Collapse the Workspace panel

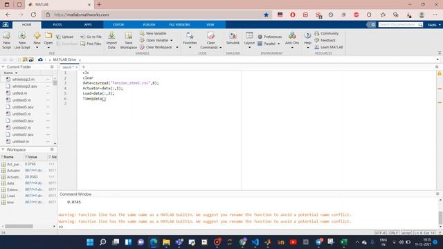tap(3, 149)
